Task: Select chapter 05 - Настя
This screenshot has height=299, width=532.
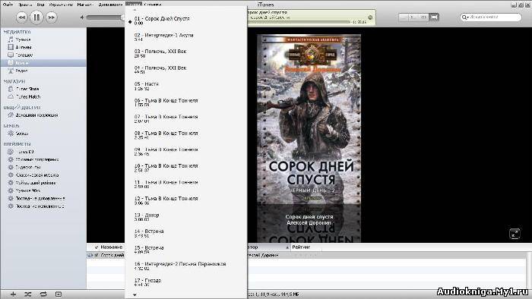Action: click(x=146, y=86)
